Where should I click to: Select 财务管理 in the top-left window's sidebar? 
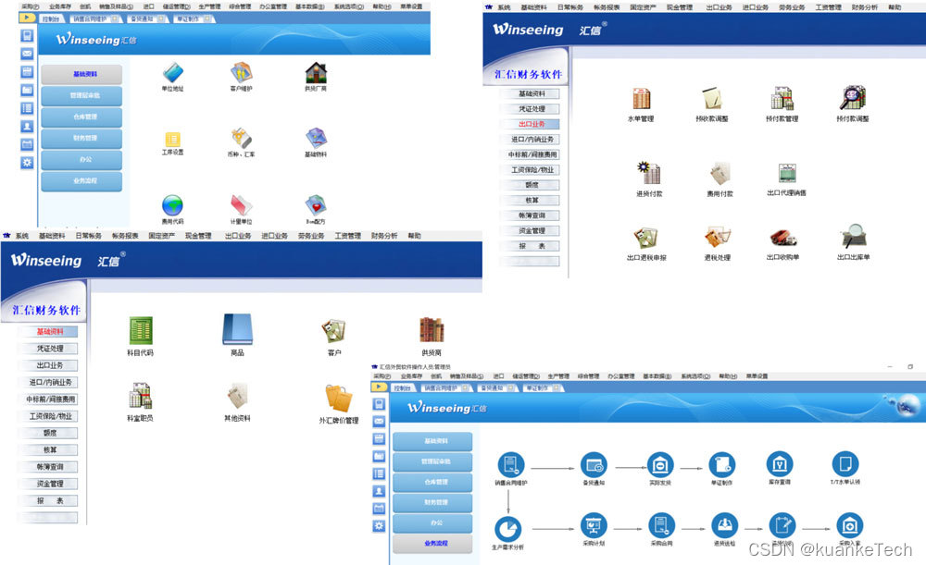coord(82,138)
